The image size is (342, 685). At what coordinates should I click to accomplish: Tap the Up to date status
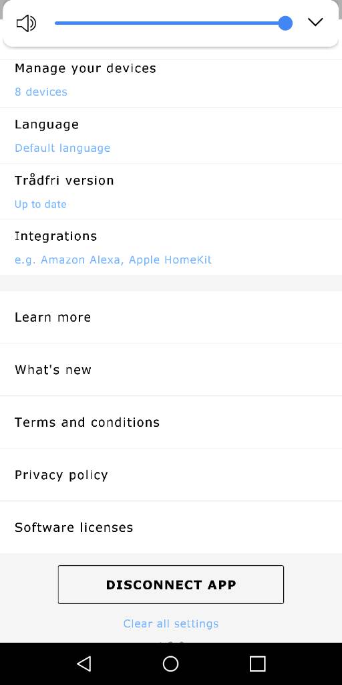click(41, 204)
